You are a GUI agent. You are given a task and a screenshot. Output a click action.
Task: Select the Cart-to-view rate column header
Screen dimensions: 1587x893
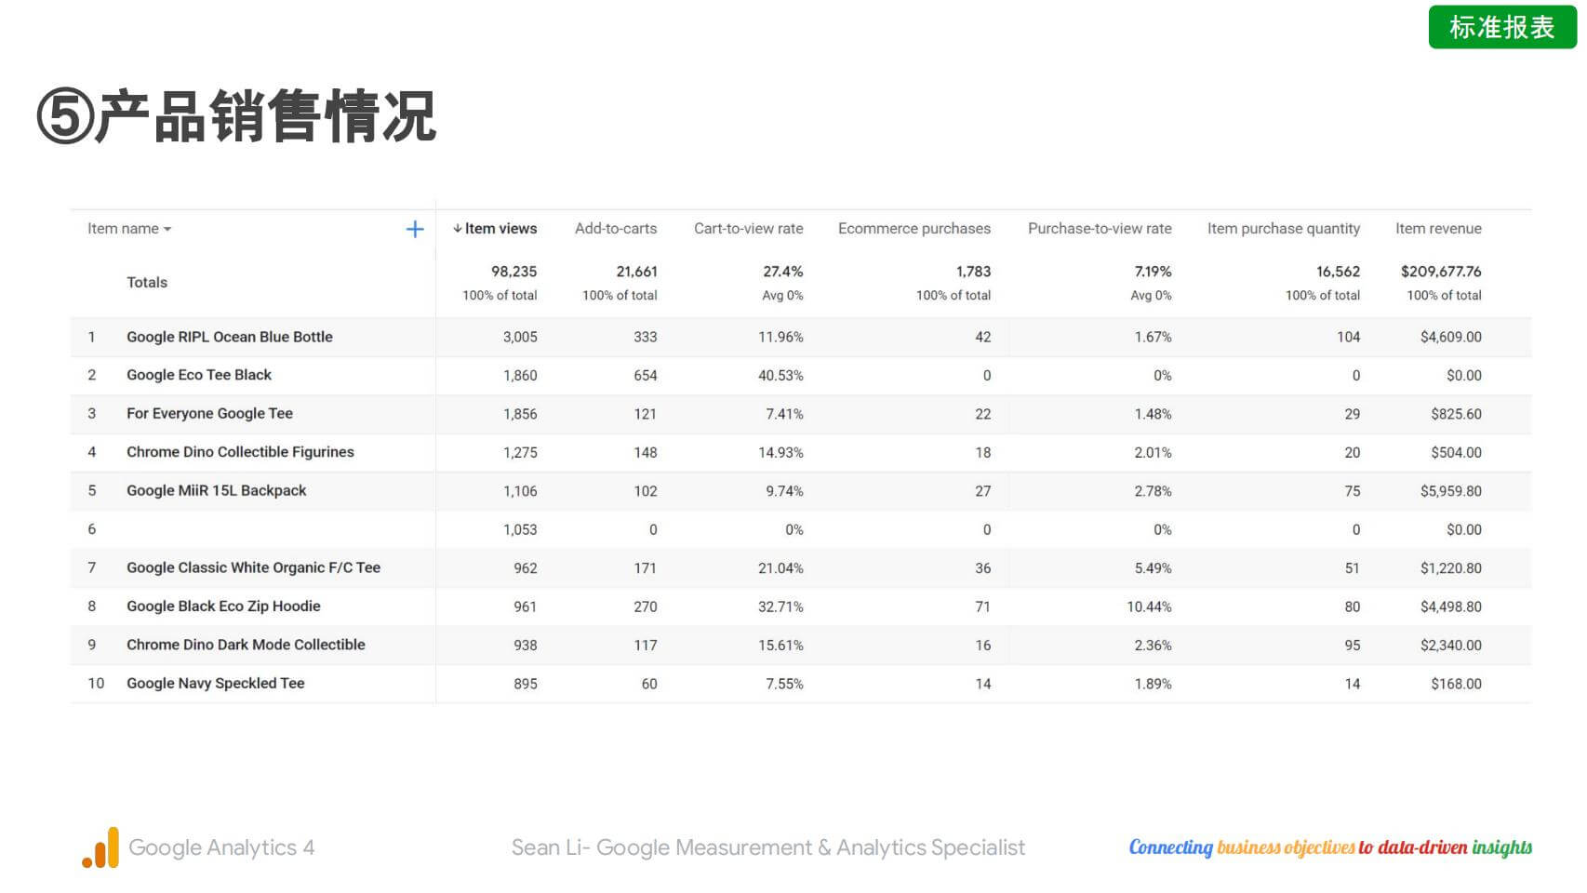748,229
